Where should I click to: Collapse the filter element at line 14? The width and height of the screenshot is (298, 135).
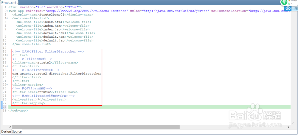7,55
